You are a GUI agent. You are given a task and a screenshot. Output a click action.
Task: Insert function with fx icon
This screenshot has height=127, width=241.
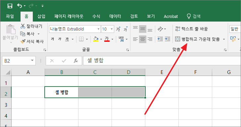point(75,61)
